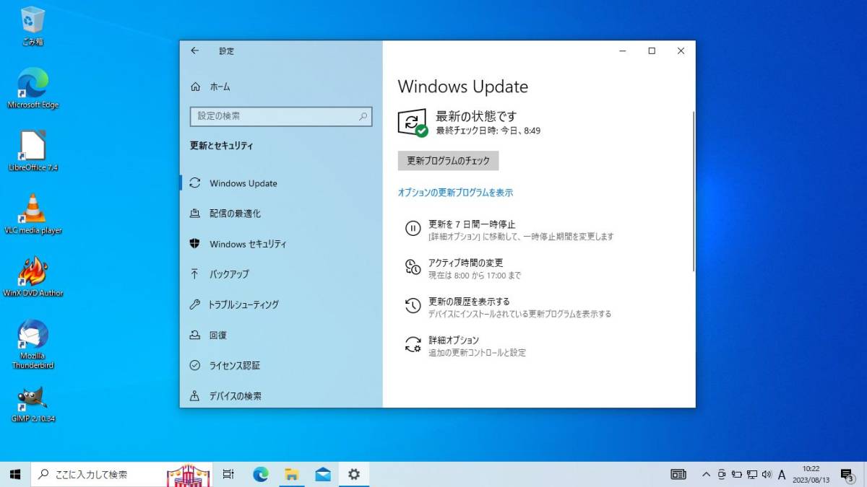Click the Meet Now camera tray icon
The image size is (867, 487).
click(721, 474)
